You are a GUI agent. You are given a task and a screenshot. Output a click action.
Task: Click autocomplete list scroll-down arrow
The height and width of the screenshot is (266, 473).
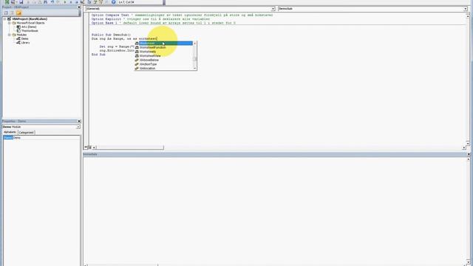point(195,69)
